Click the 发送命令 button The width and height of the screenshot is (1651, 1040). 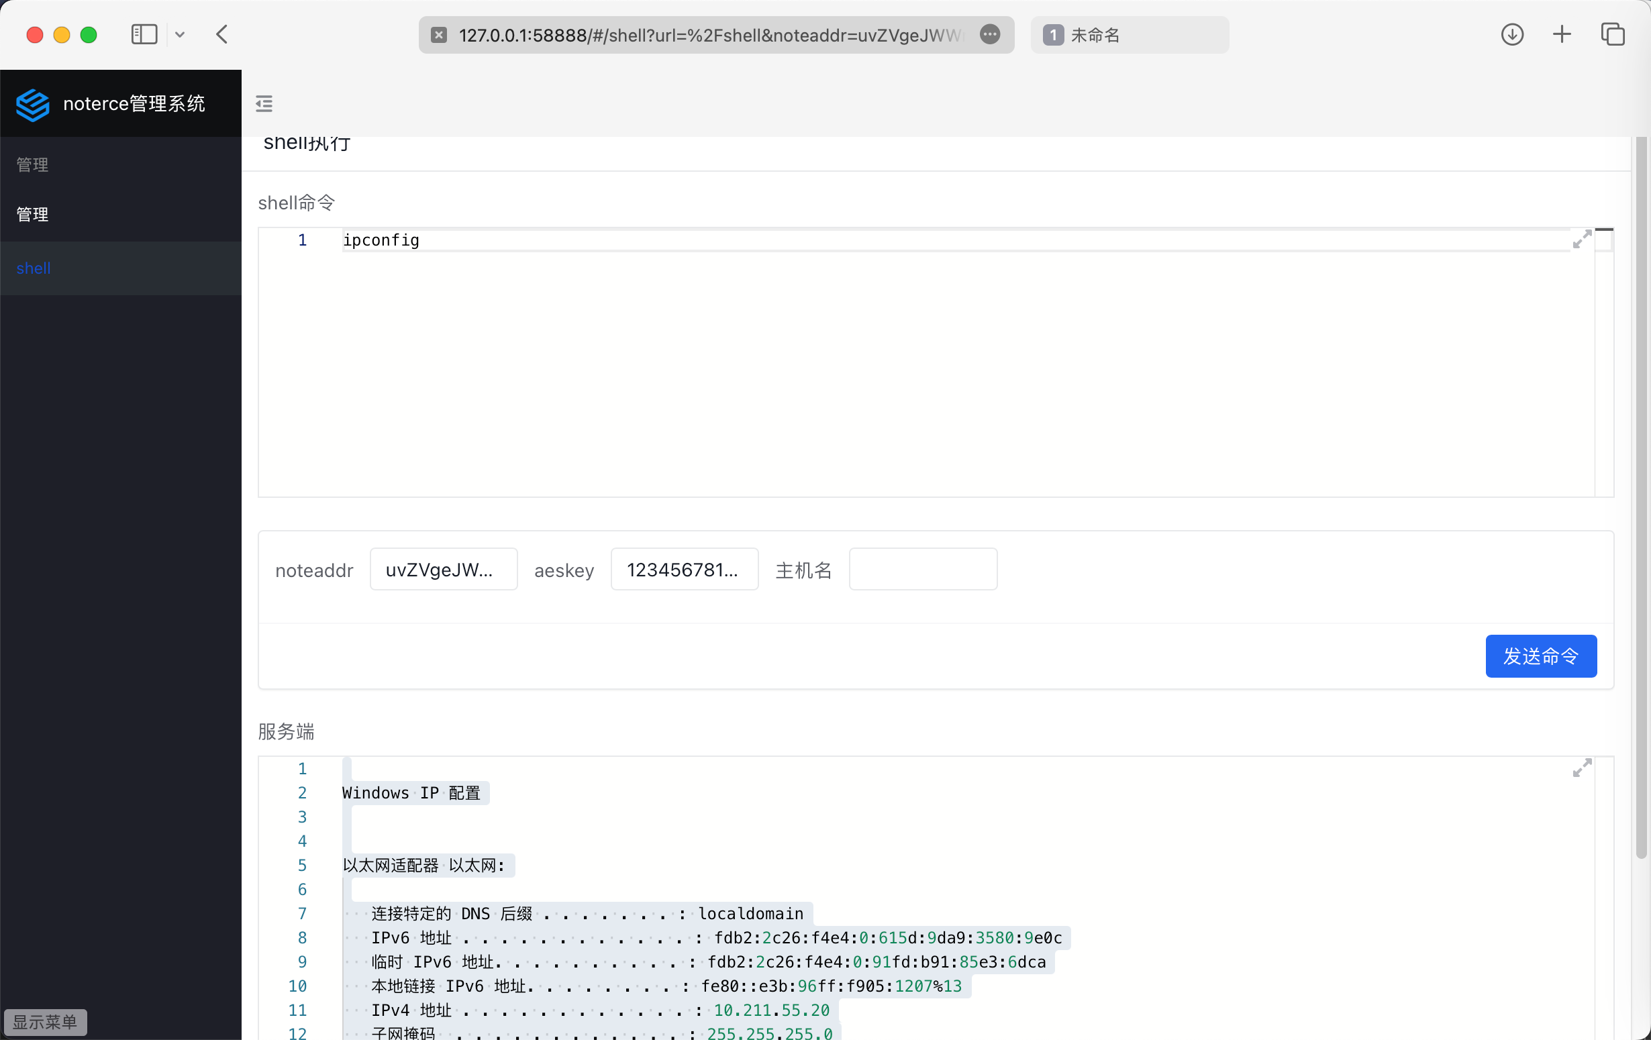(x=1541, y=656)
